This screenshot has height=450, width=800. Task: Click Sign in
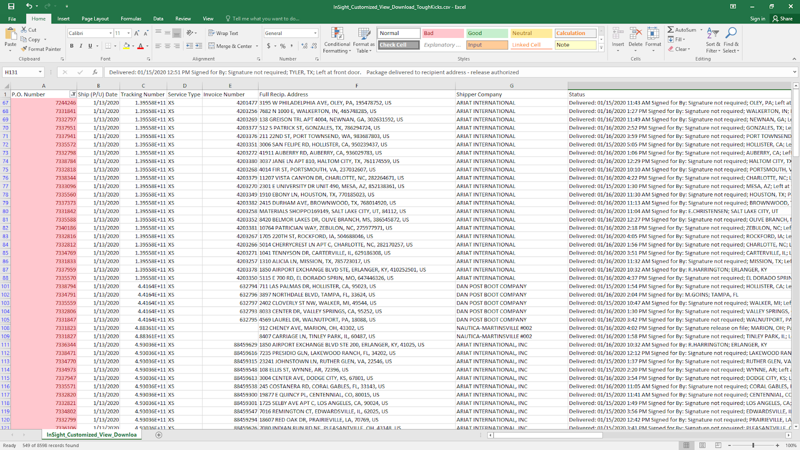[757, 18]
